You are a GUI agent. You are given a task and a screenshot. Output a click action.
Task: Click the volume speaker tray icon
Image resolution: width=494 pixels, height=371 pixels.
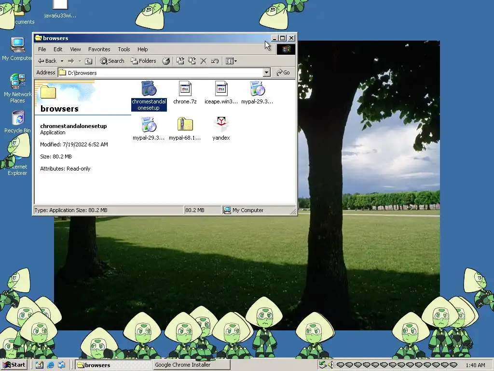tap(330, 365)
